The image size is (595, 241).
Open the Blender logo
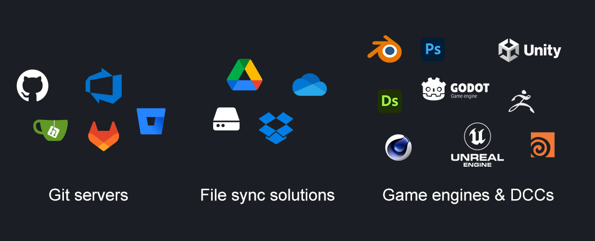tap(385, 49)
